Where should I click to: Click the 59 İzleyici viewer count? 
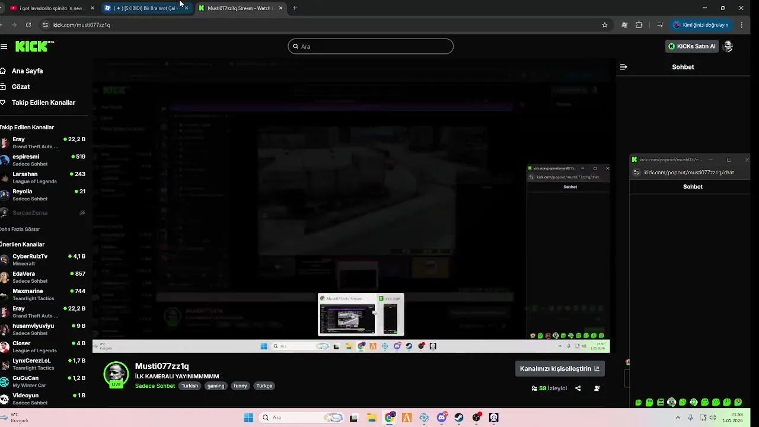(x=549, y=388)
